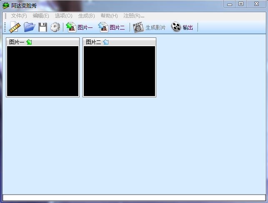
Task: Click green arrow in 图片一 panel header
Action: (29, 42)
